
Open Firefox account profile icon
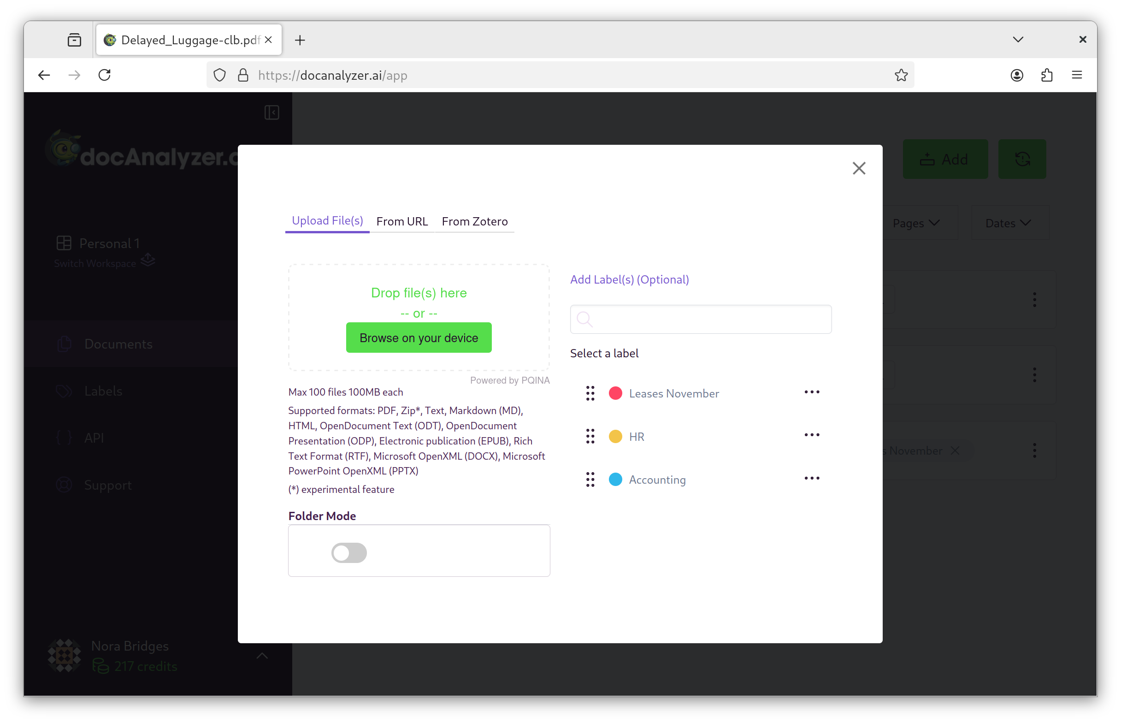[x=1016, y=75]
